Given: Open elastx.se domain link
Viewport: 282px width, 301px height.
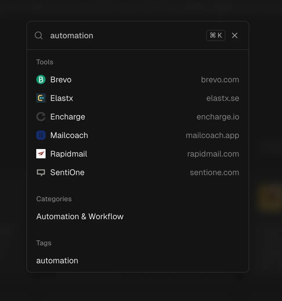Looking at the screenshot, I should point(223,98).
